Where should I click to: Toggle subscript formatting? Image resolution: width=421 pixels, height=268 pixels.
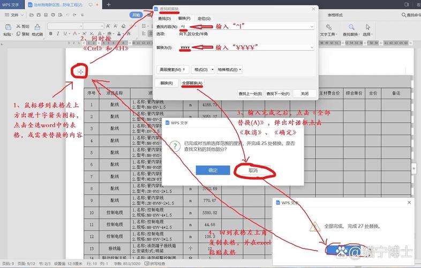(92, 34)
